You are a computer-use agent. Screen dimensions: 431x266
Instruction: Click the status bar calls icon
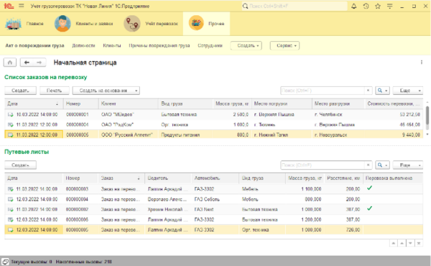pyautogui.click(x=5, y=262)
